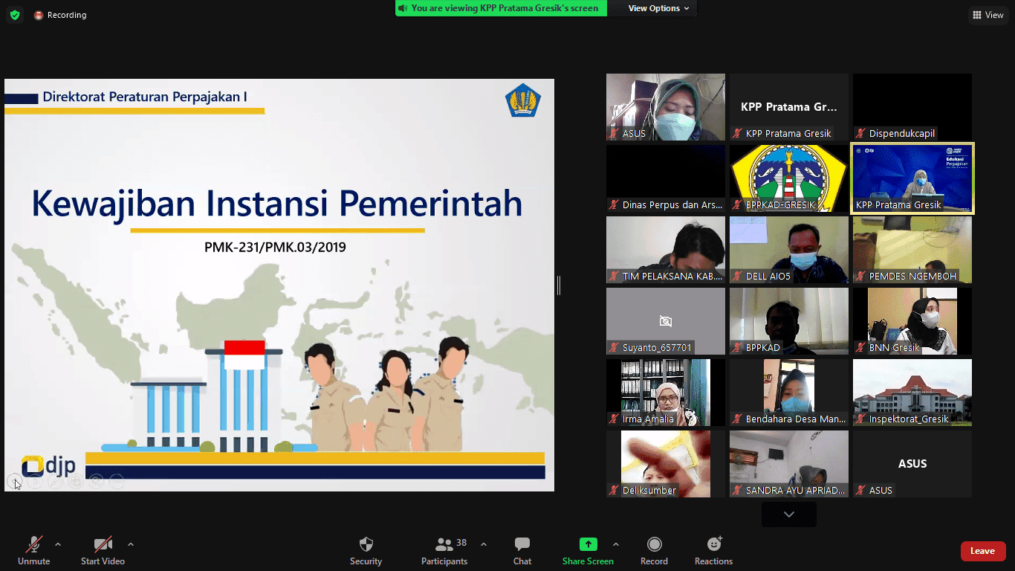Leave the meeting

coord(982,551)
